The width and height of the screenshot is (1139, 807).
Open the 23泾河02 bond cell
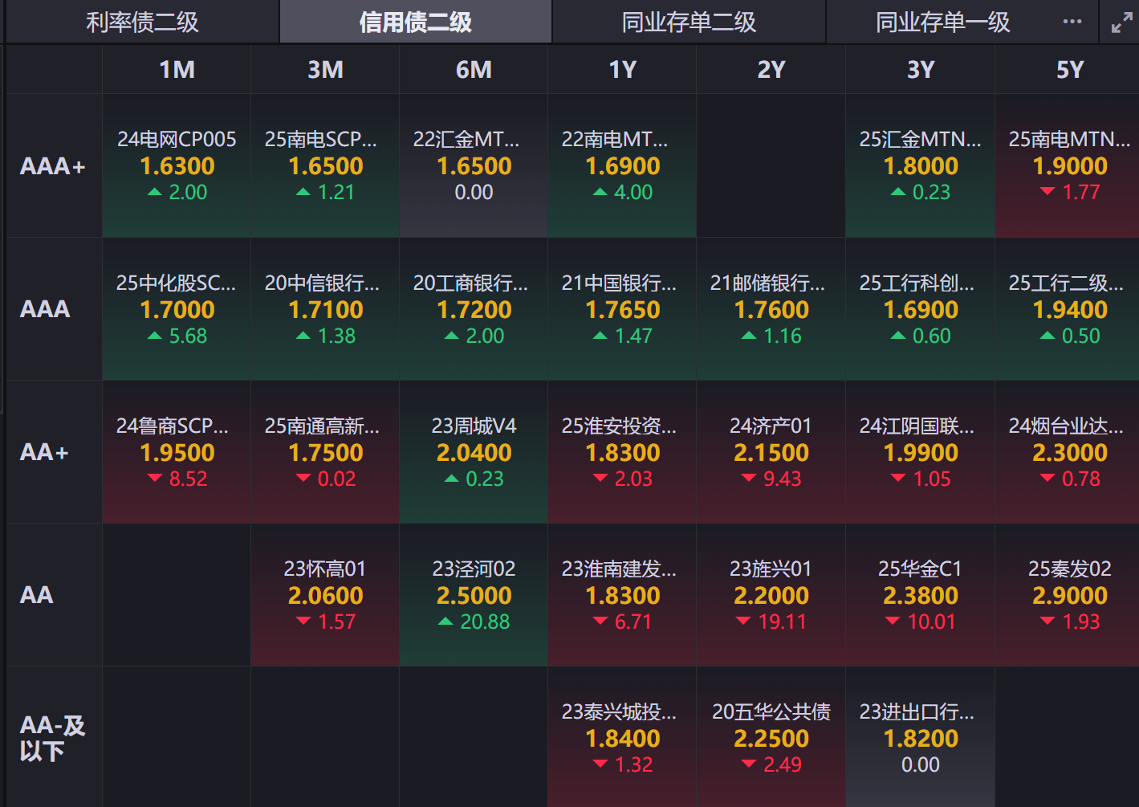coord(474,595)
